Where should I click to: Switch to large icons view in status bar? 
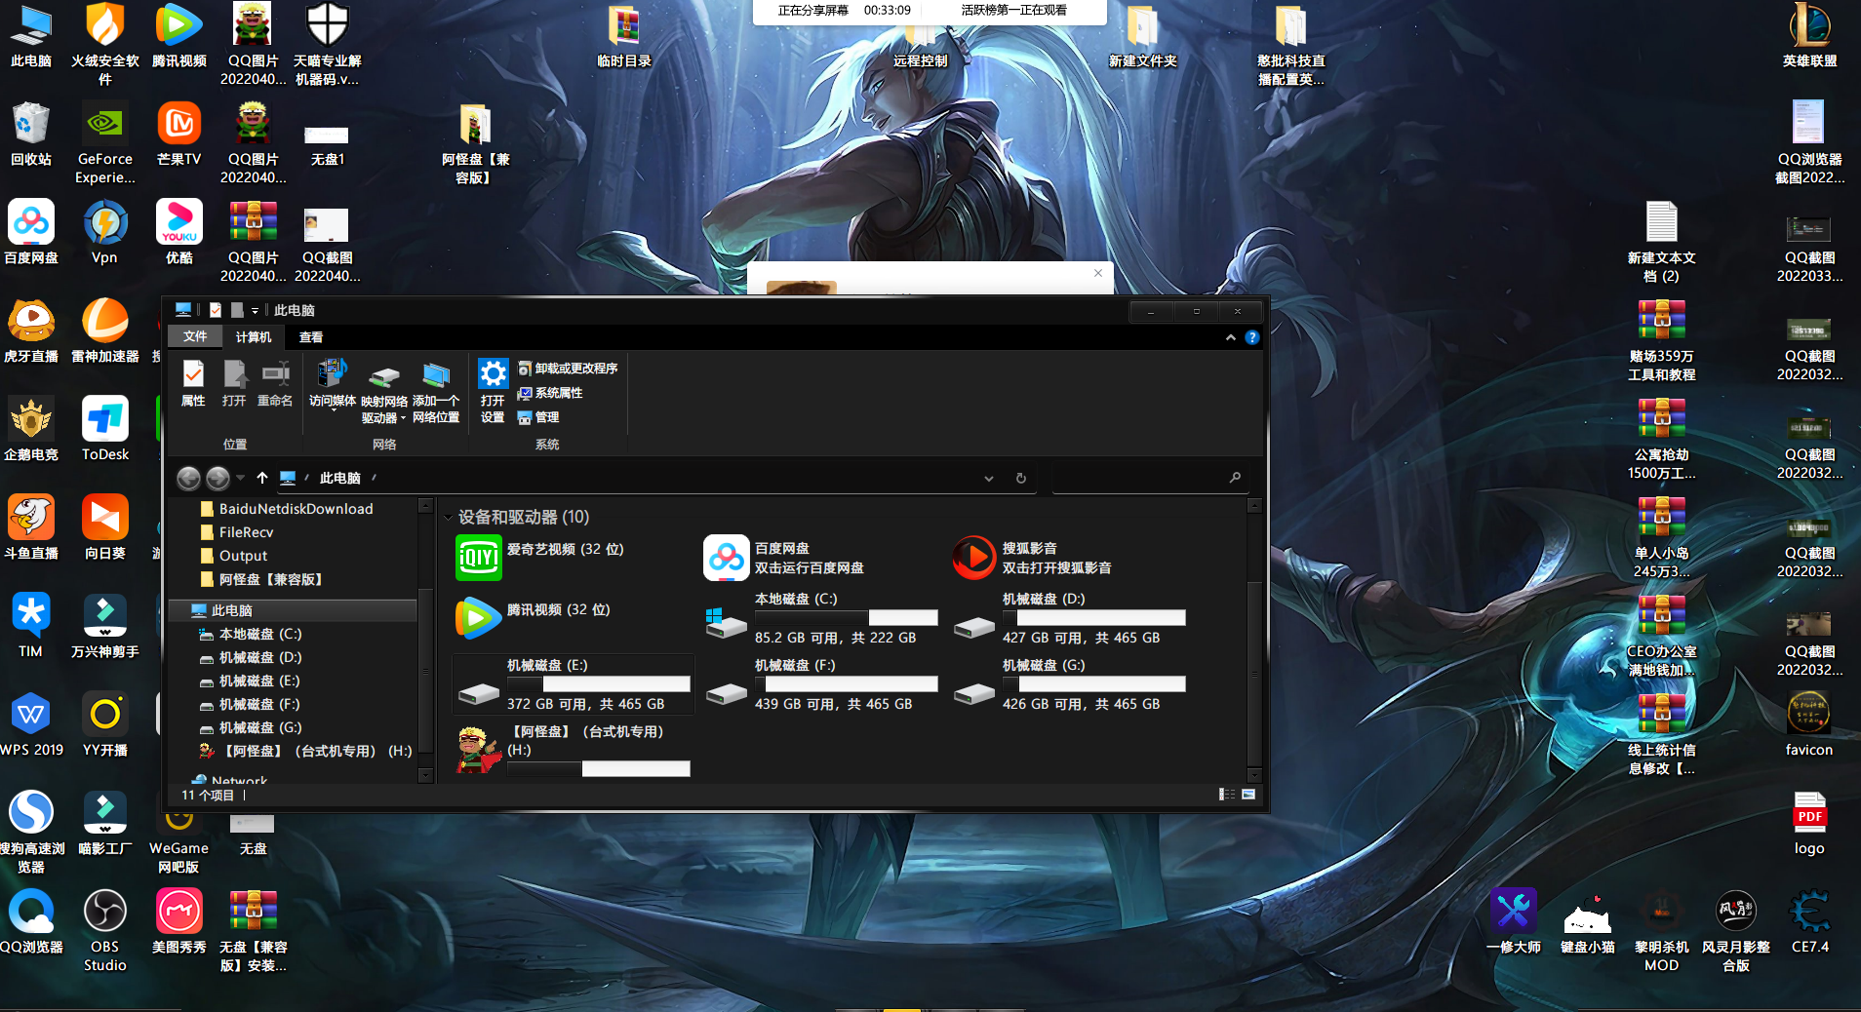tap(1248, 795)
